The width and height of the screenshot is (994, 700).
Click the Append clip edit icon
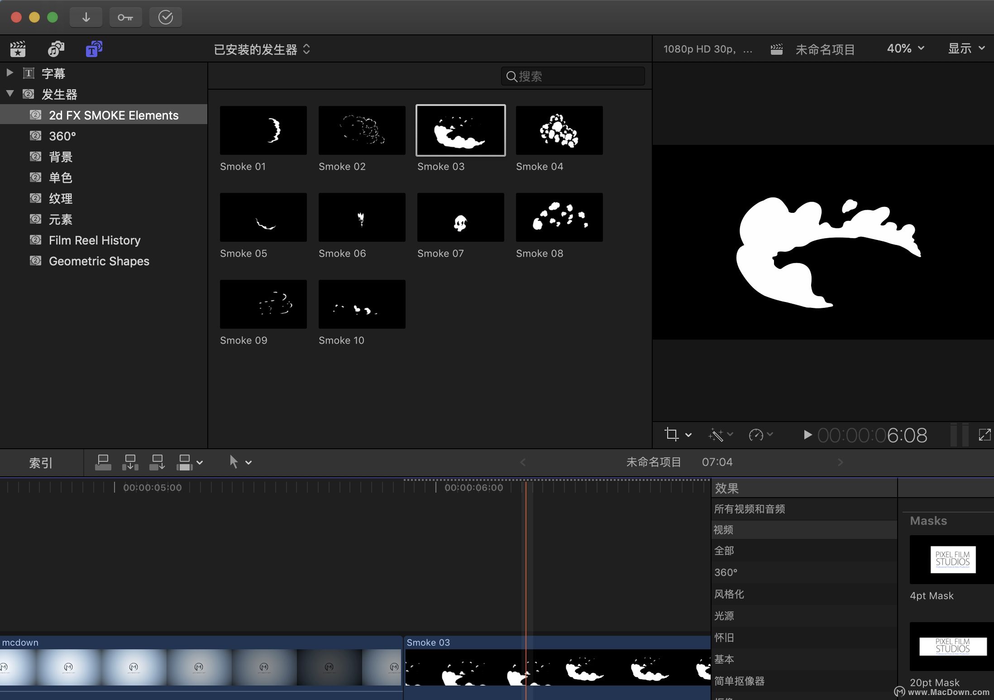(157, 462)
